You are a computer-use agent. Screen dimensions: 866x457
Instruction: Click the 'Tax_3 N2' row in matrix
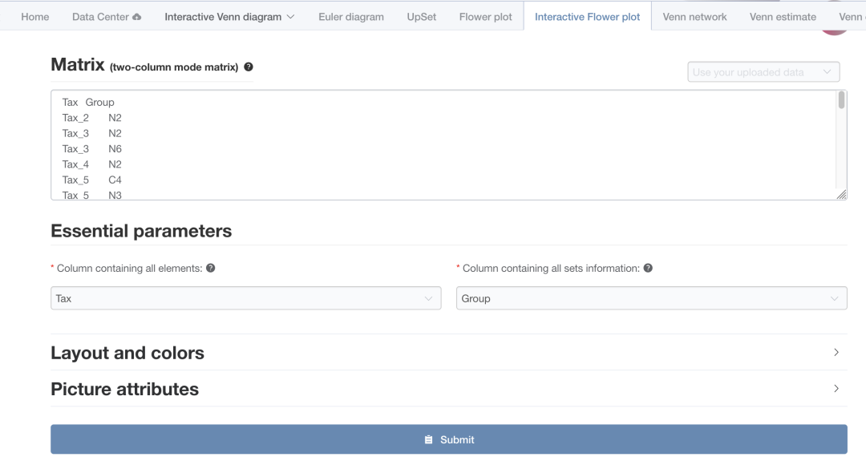[x=91, y=133]
